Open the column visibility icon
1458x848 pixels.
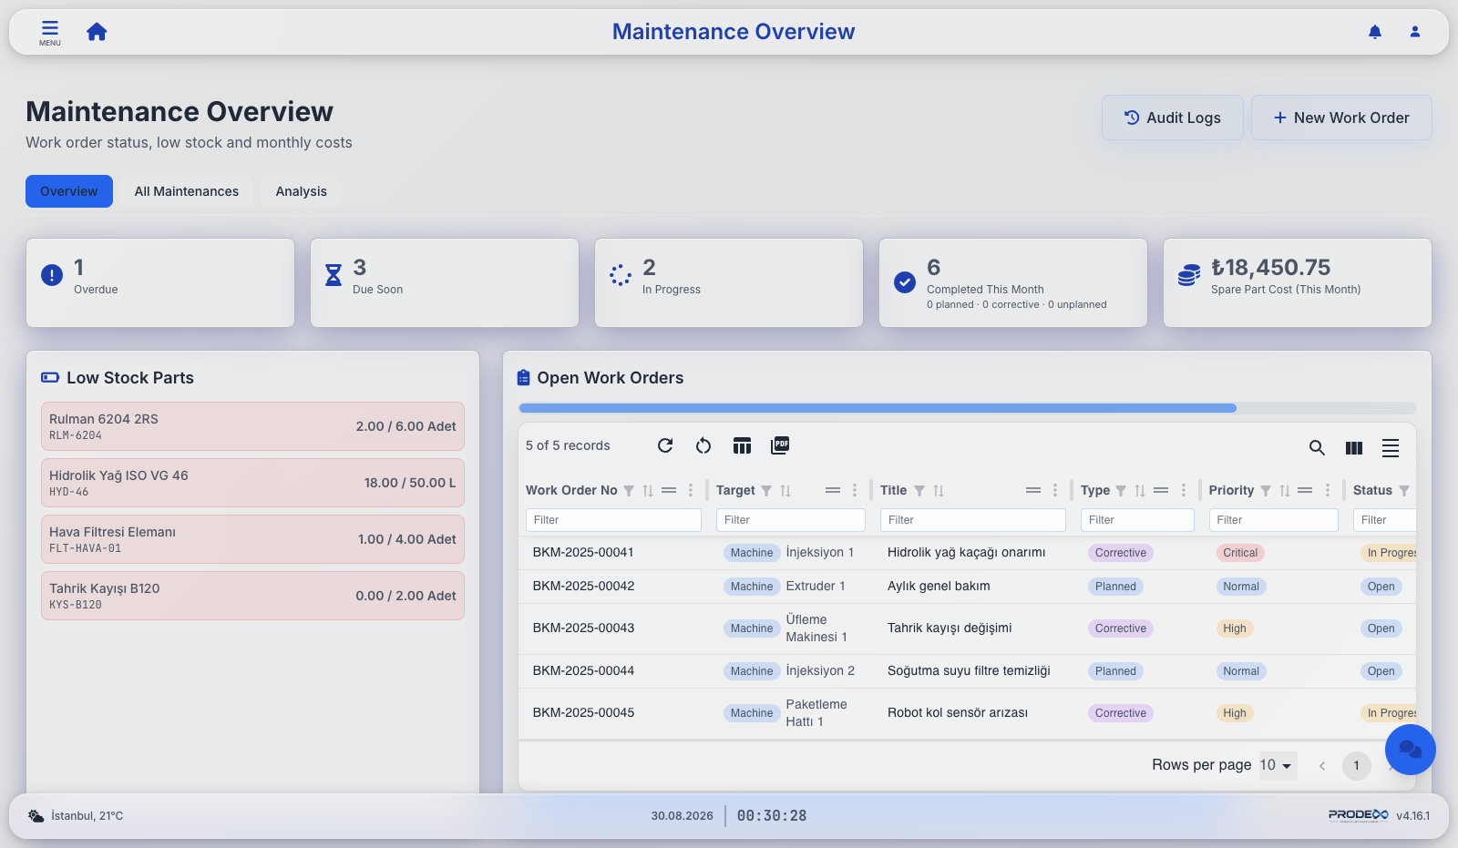point(1354,447)
